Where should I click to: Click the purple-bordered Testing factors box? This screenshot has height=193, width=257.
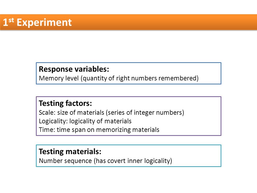click(129, 116)
